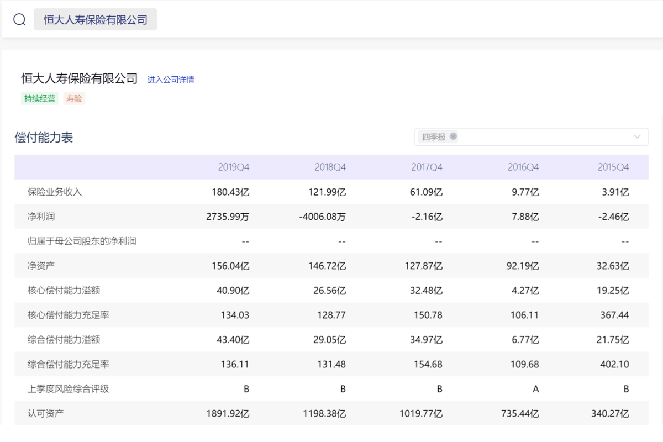Click the 32.48亿 core surplus value
Image resolution: width=663 pixels, height=442 pixels.
click(426, 290)
